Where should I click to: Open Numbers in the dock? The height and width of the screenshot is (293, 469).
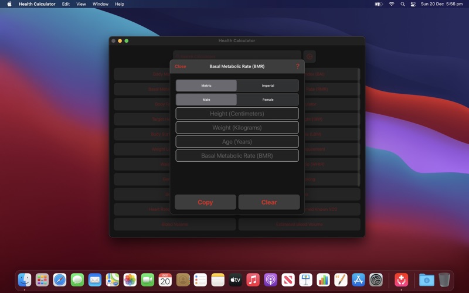[324, 280]
